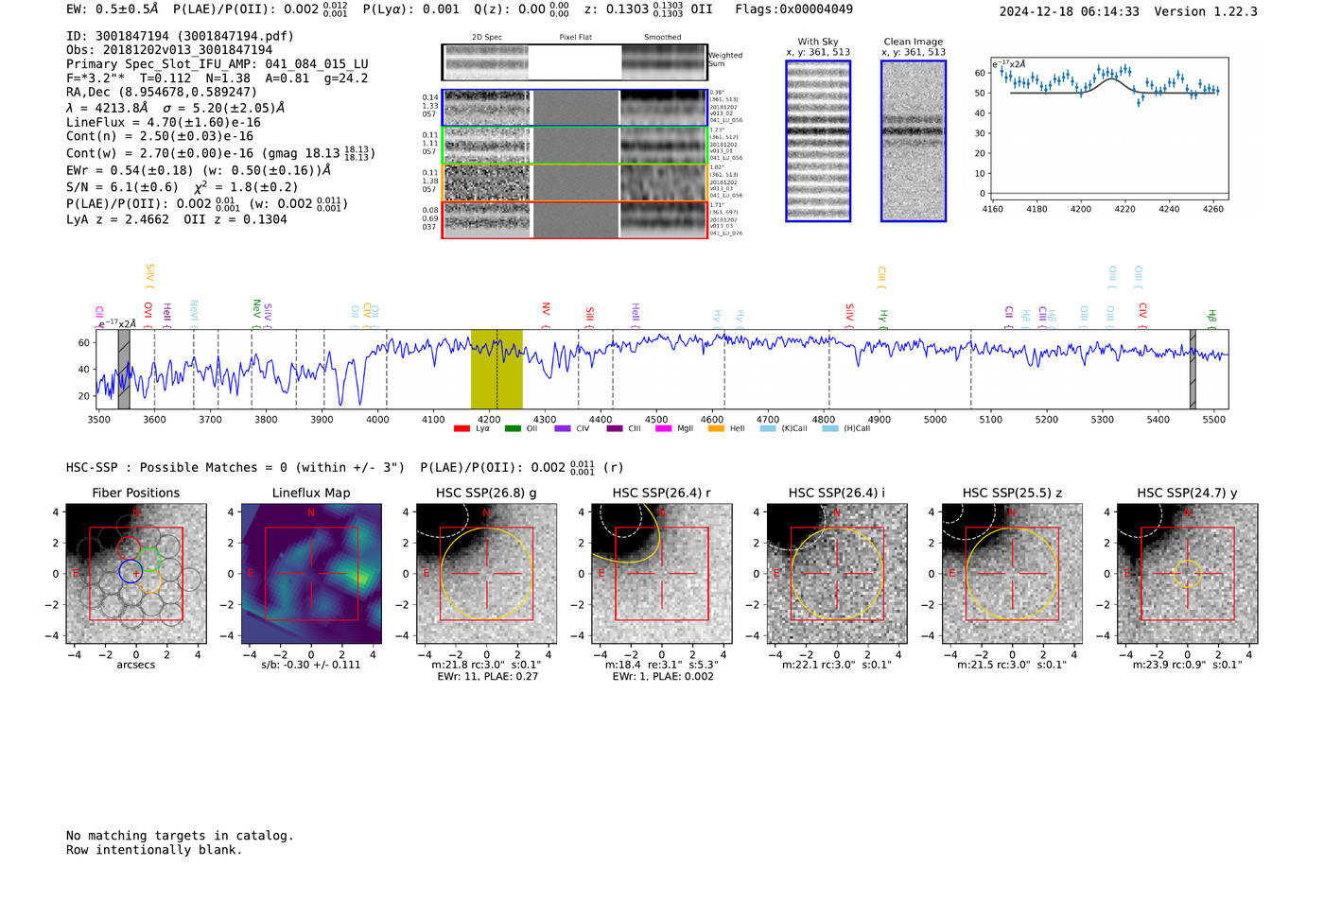The image size is (1324, 901).
Task: Select the blue-framed 2D fiber spectrum row
Action: (x=574, y=108)
